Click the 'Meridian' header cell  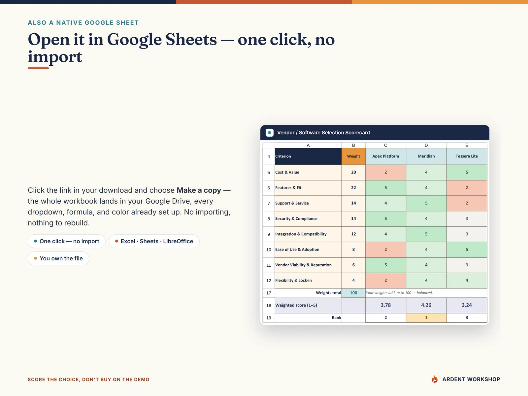click(x=426, y=156)
